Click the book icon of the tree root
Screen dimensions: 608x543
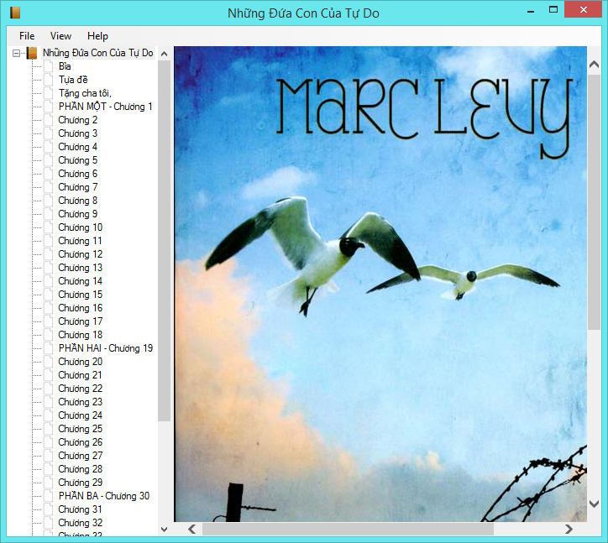32,53
